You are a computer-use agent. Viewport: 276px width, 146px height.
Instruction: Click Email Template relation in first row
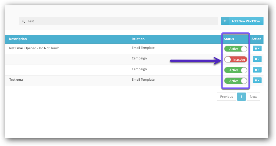[x=143, y=48]
